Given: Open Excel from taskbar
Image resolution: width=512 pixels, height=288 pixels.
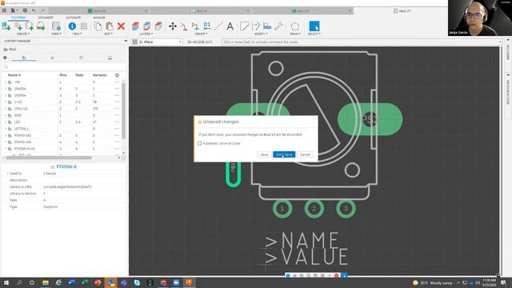Looking at the screenshot, I should (x=85, y=282).
